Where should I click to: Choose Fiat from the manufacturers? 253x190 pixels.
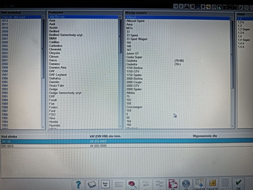[x=52, y=104]
